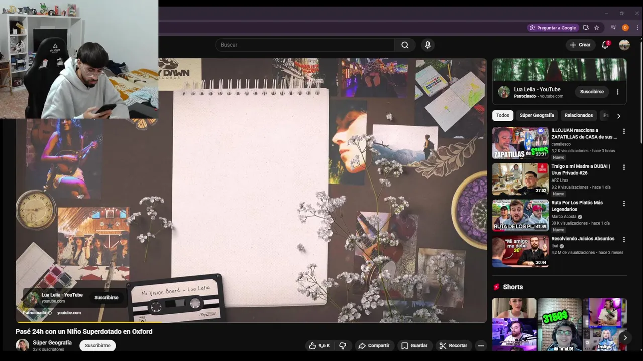Click the Marco Acosta channel name
The image size is (643, 361).
point(564,217)
